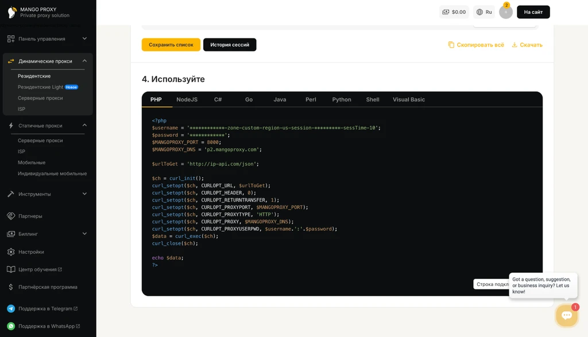Click the Строка подключения button in code block
Screen dimensions: 588x337
click(492, 284)
